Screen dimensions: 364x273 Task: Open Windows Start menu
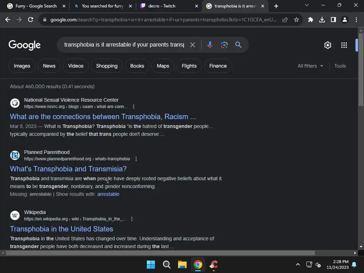151,264
